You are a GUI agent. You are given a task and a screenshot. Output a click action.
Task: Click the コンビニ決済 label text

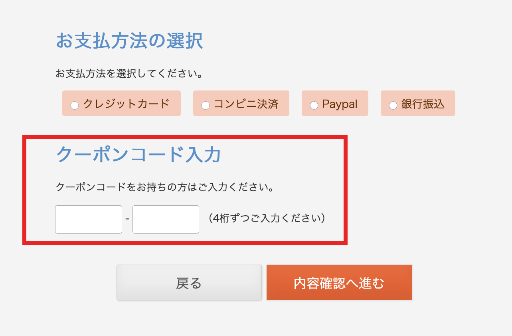(x=246, y=104)
